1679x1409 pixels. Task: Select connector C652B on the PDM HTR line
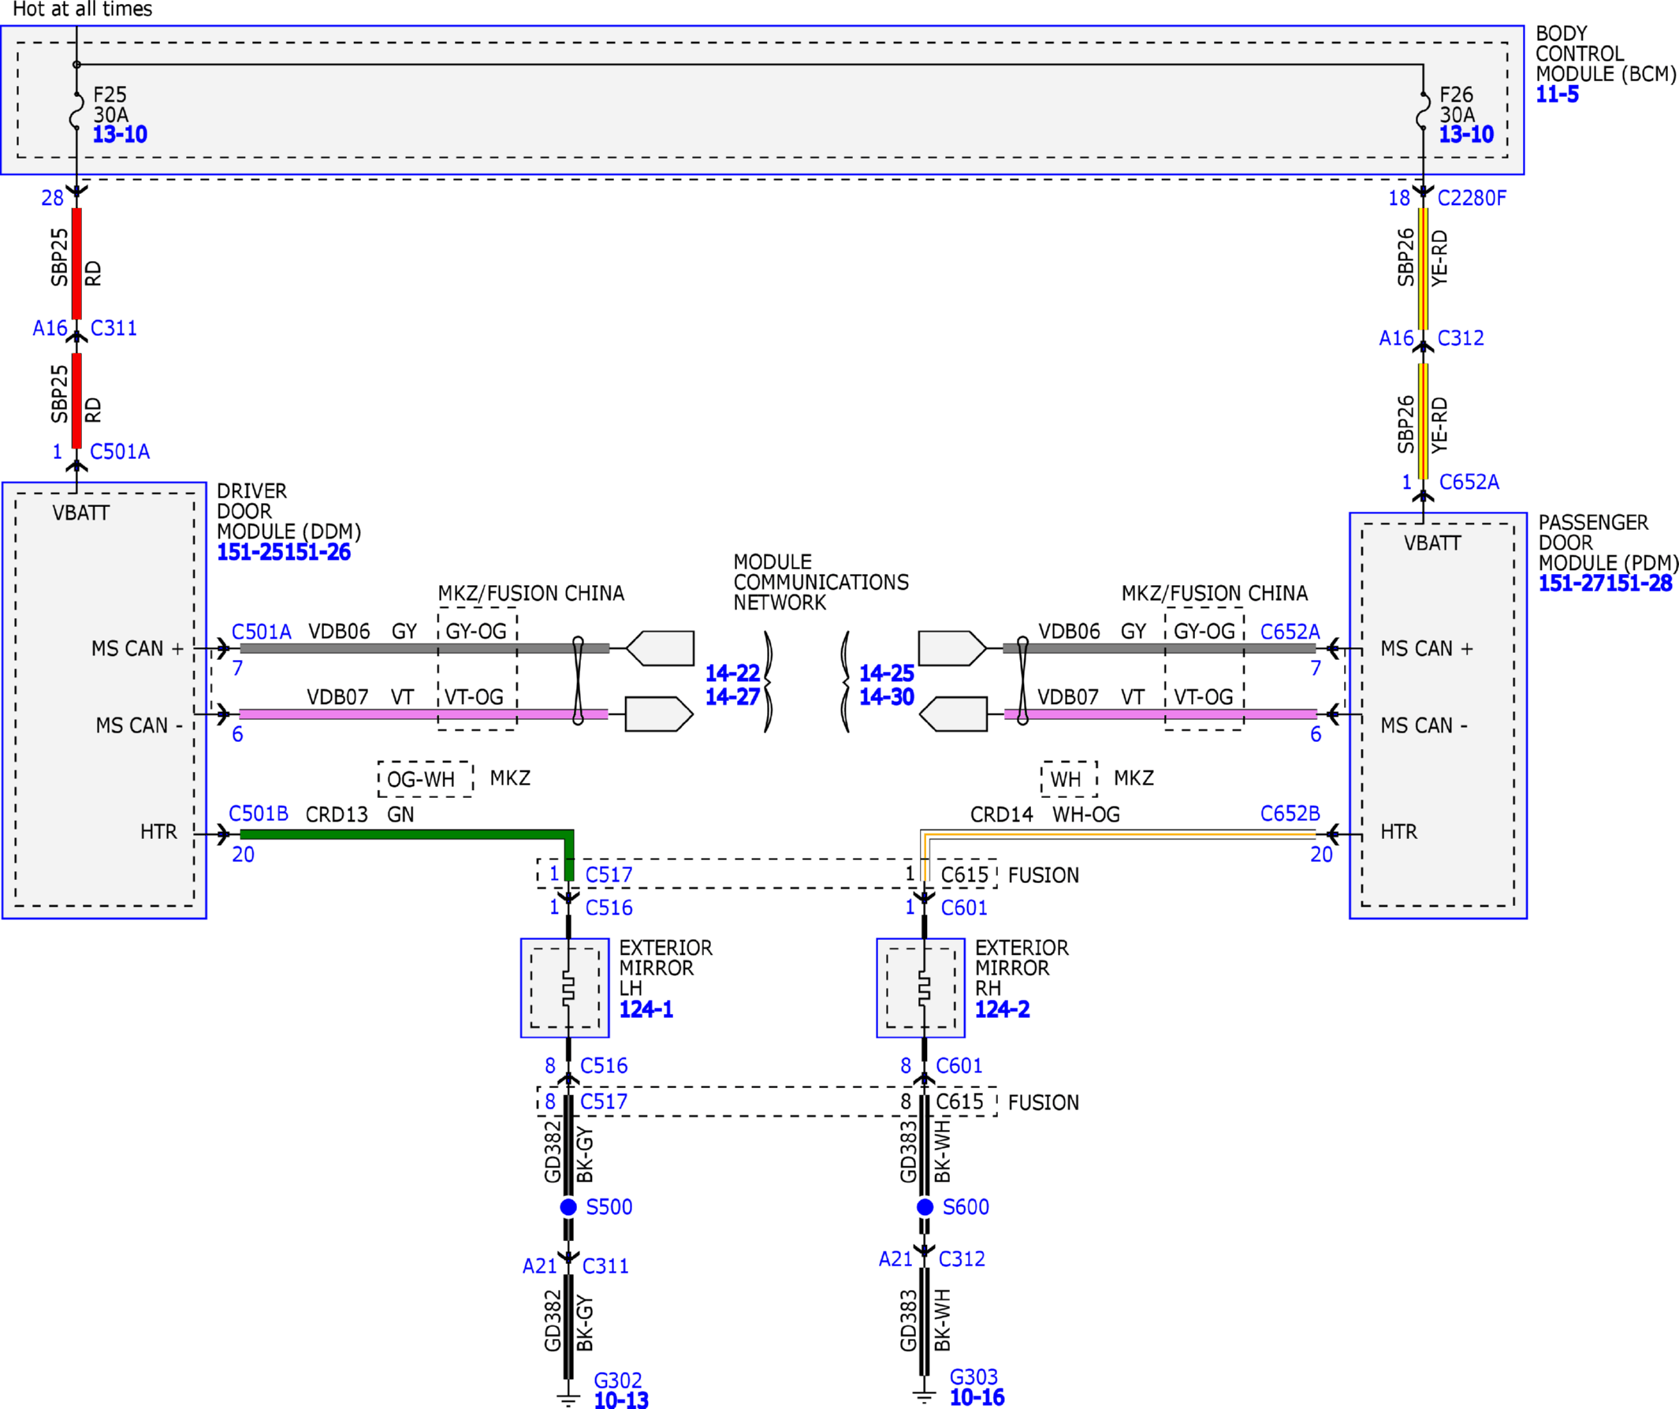coord(1290,813)
